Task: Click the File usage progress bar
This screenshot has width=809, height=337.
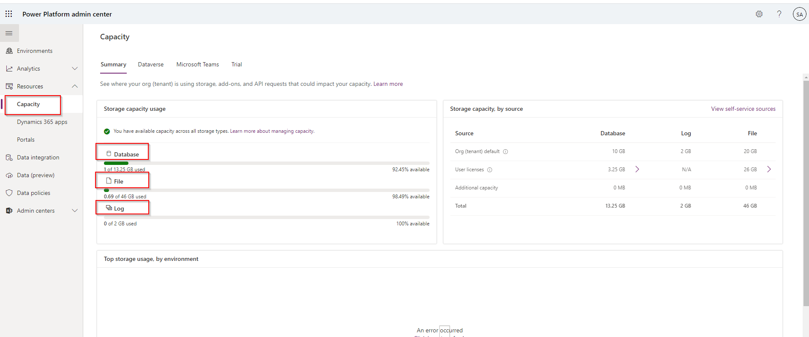Action: (267, 190)
